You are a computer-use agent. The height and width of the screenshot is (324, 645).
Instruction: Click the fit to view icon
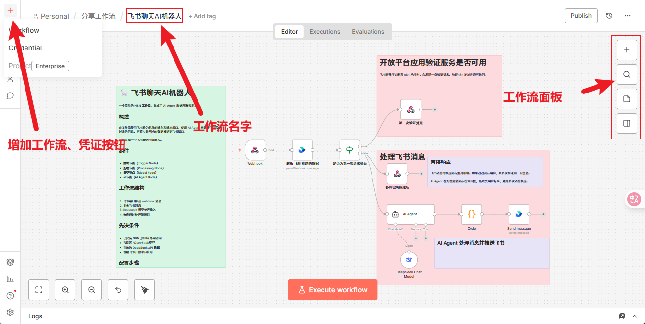tap(39, 290)
